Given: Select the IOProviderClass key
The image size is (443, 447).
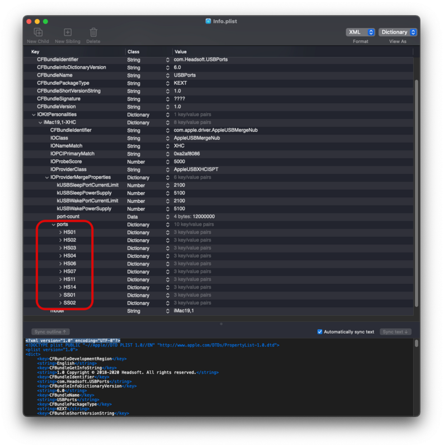Looking at the screenshot, I should point(68,169).
